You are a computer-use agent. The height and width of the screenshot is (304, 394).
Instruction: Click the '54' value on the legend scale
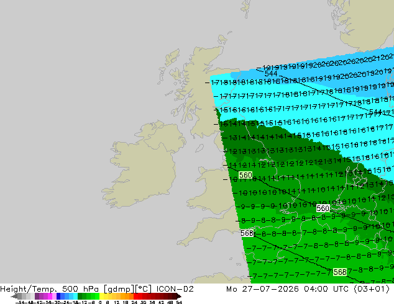click(179, 302)
